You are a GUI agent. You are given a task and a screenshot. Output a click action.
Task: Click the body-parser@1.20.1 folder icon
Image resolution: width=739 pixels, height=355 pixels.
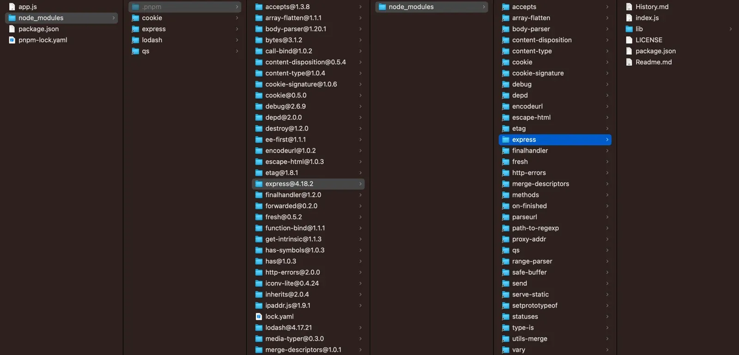pos(259,29)
